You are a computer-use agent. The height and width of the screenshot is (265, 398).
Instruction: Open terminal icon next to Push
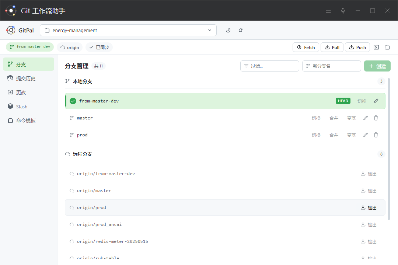pyautogui.click(x=376, y=47)
